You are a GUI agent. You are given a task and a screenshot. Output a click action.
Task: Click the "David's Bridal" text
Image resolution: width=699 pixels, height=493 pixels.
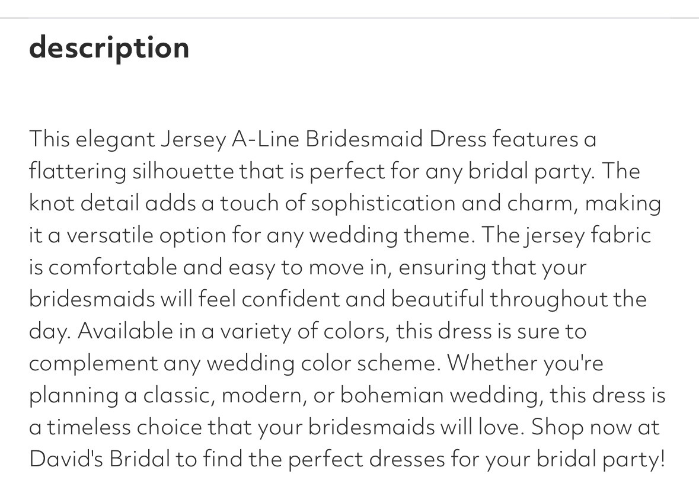coord(100,459)
